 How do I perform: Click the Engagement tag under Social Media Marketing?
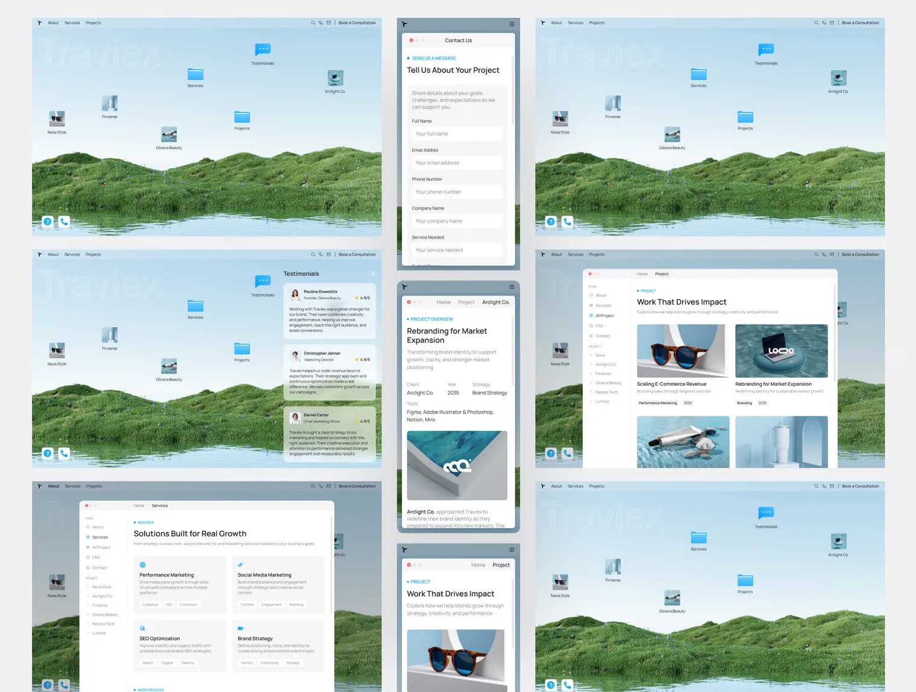(x=271, y=605)
